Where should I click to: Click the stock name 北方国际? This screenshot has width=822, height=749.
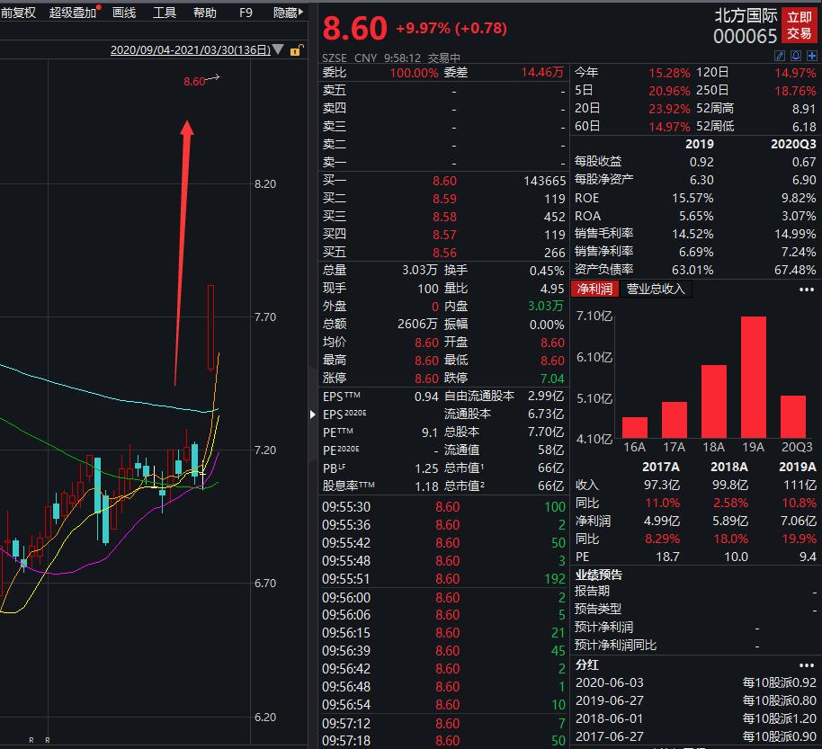click(x=746, y=15)
